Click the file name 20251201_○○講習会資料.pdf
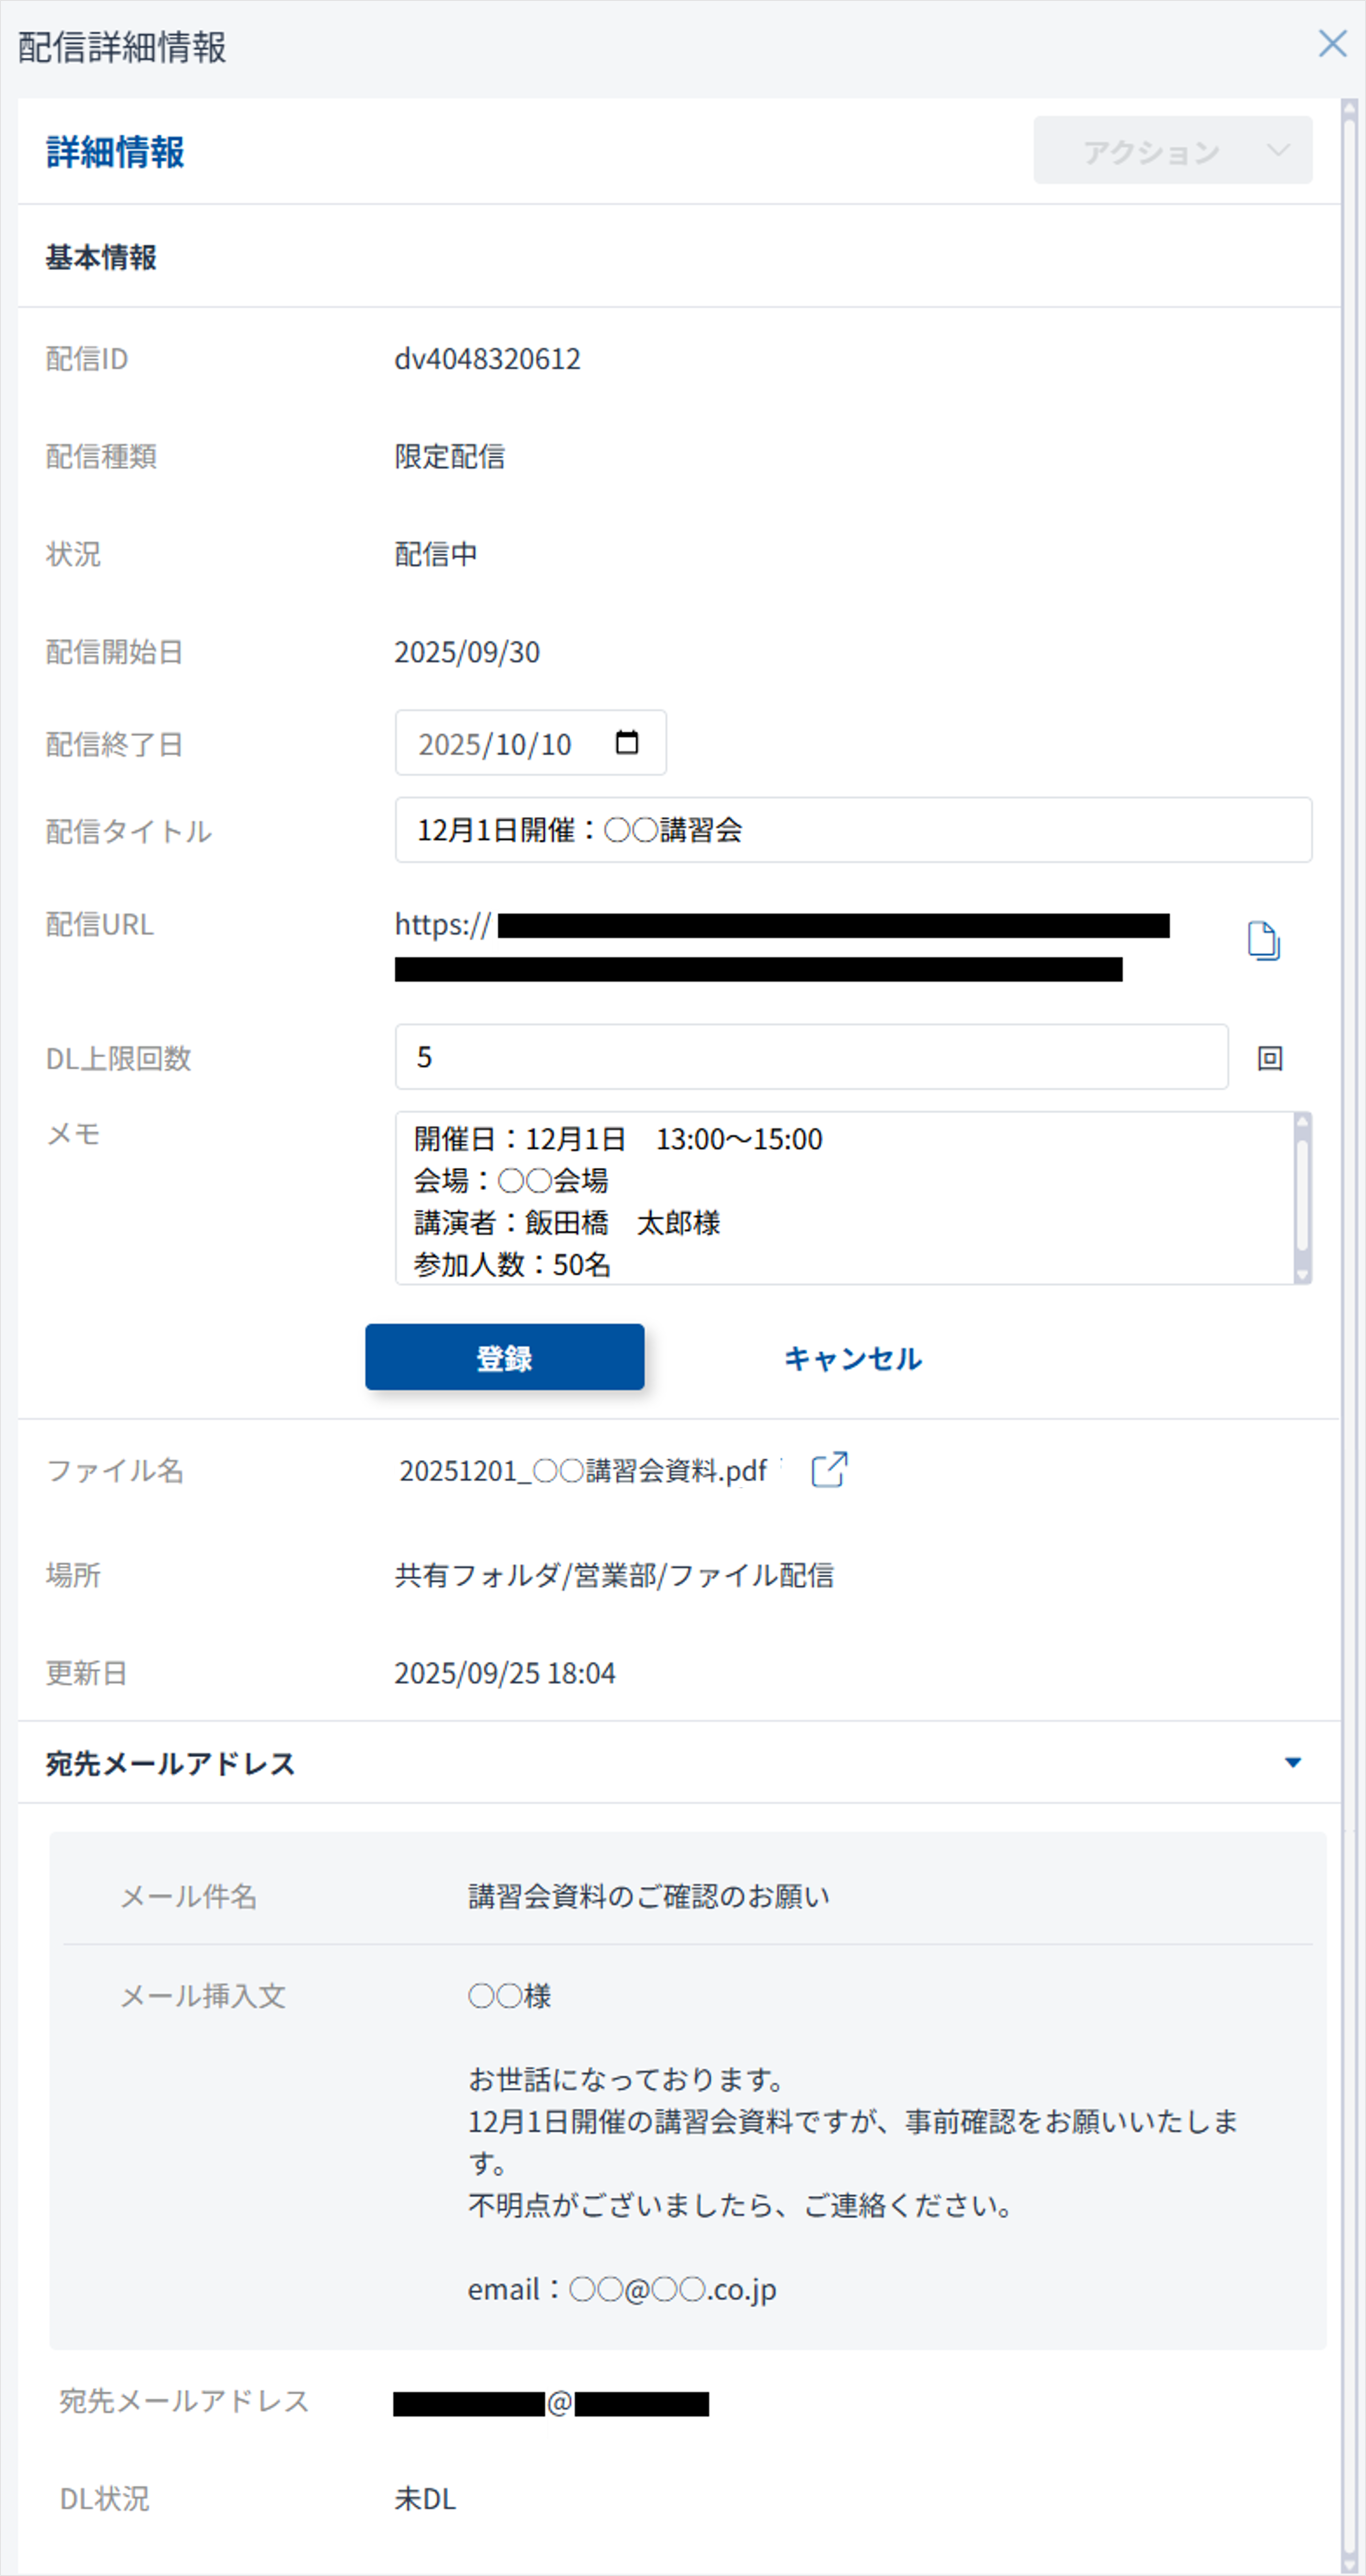1366x2576 pixels. click(x=583, y=1471)
